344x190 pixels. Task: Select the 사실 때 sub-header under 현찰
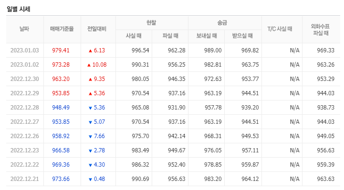pyautogui.click(x=134, y=36)
